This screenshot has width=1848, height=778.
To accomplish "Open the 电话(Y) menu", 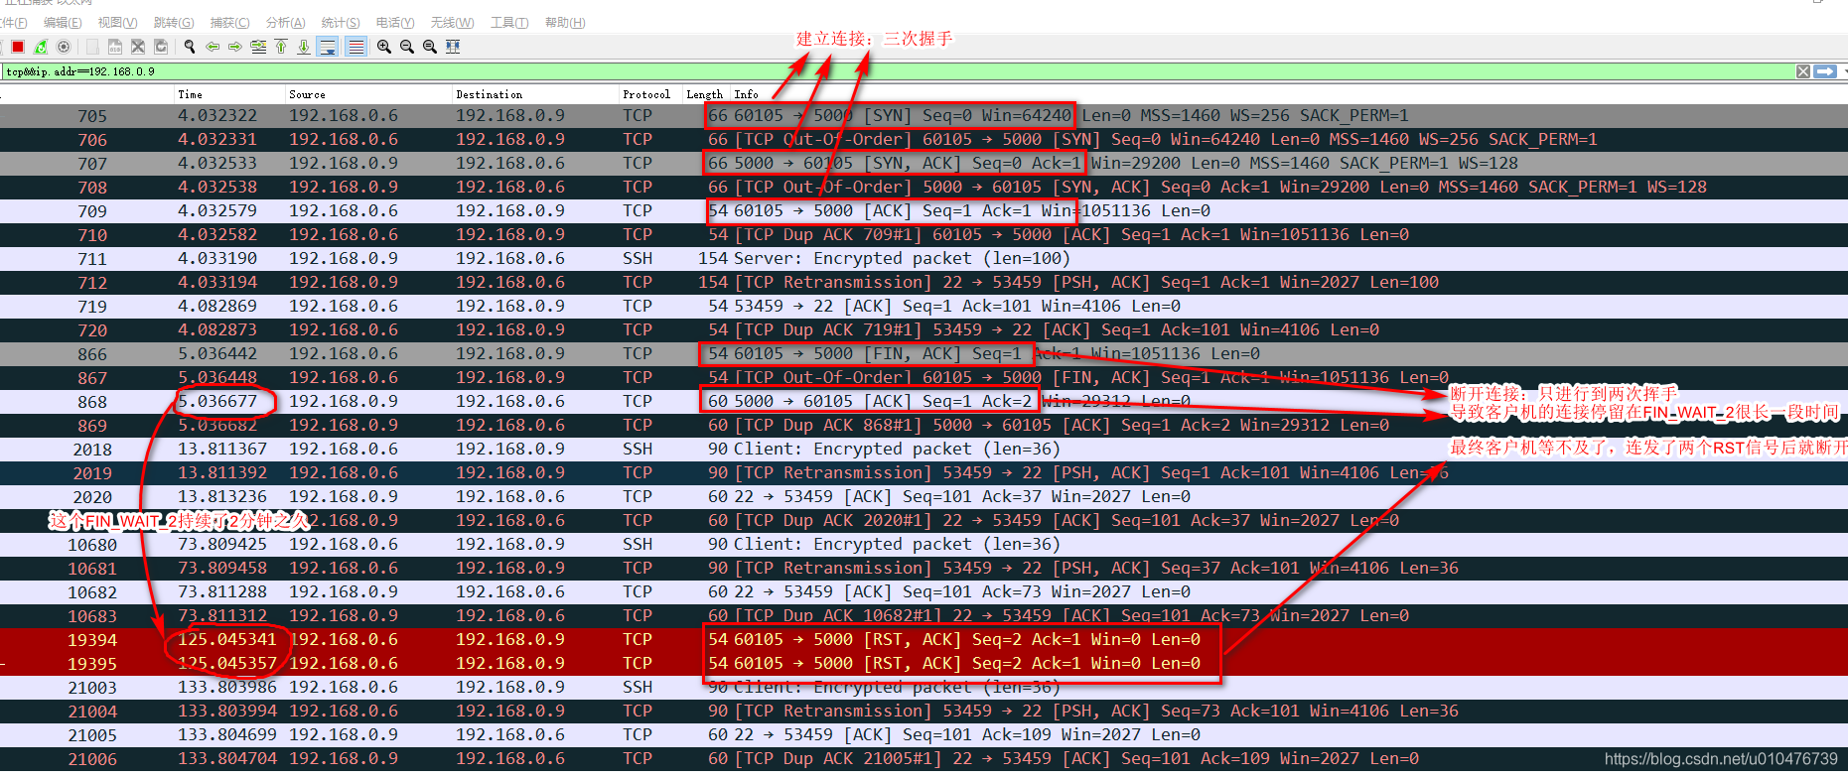I will [395, 23].
